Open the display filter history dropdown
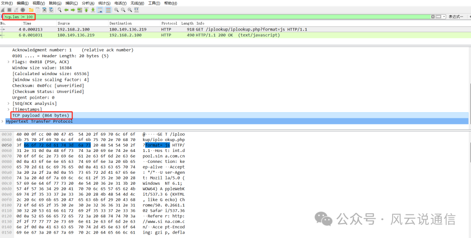Screen dimensions: 471x238 [444, 17]
